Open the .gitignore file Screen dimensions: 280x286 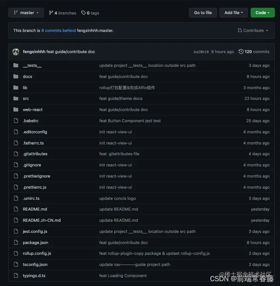[x=32, y=165]
